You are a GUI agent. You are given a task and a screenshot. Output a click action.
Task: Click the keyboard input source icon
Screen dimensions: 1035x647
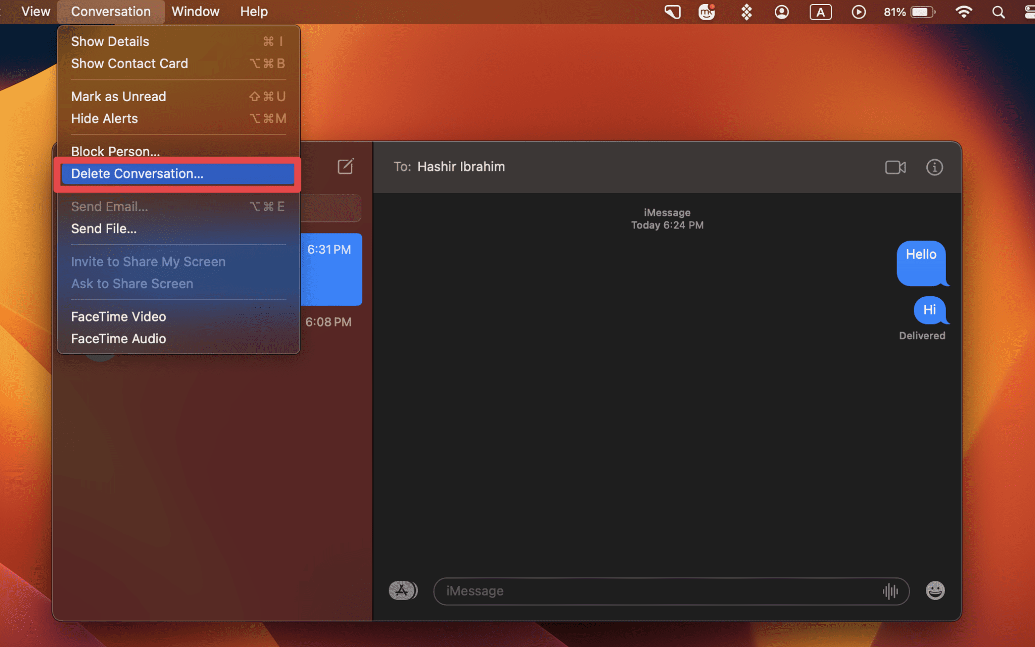[x=821, y=11]
